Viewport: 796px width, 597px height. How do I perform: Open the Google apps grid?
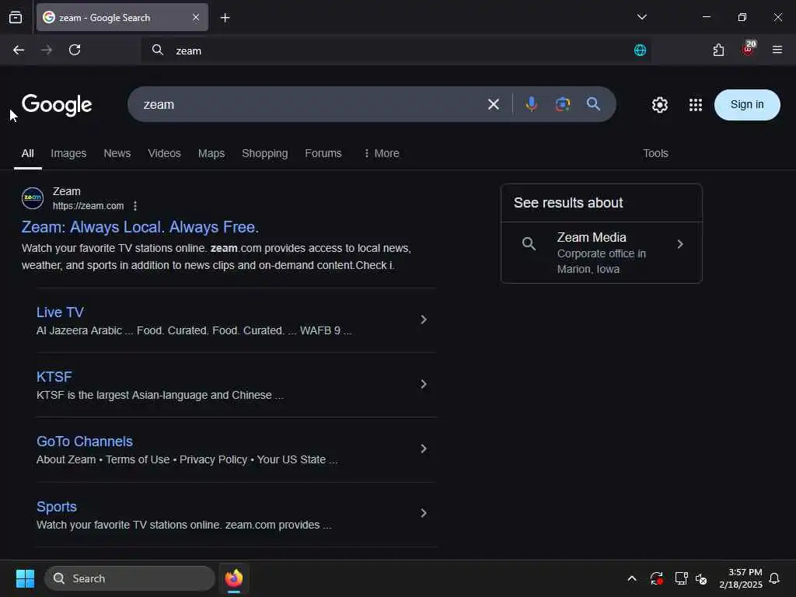696,105
